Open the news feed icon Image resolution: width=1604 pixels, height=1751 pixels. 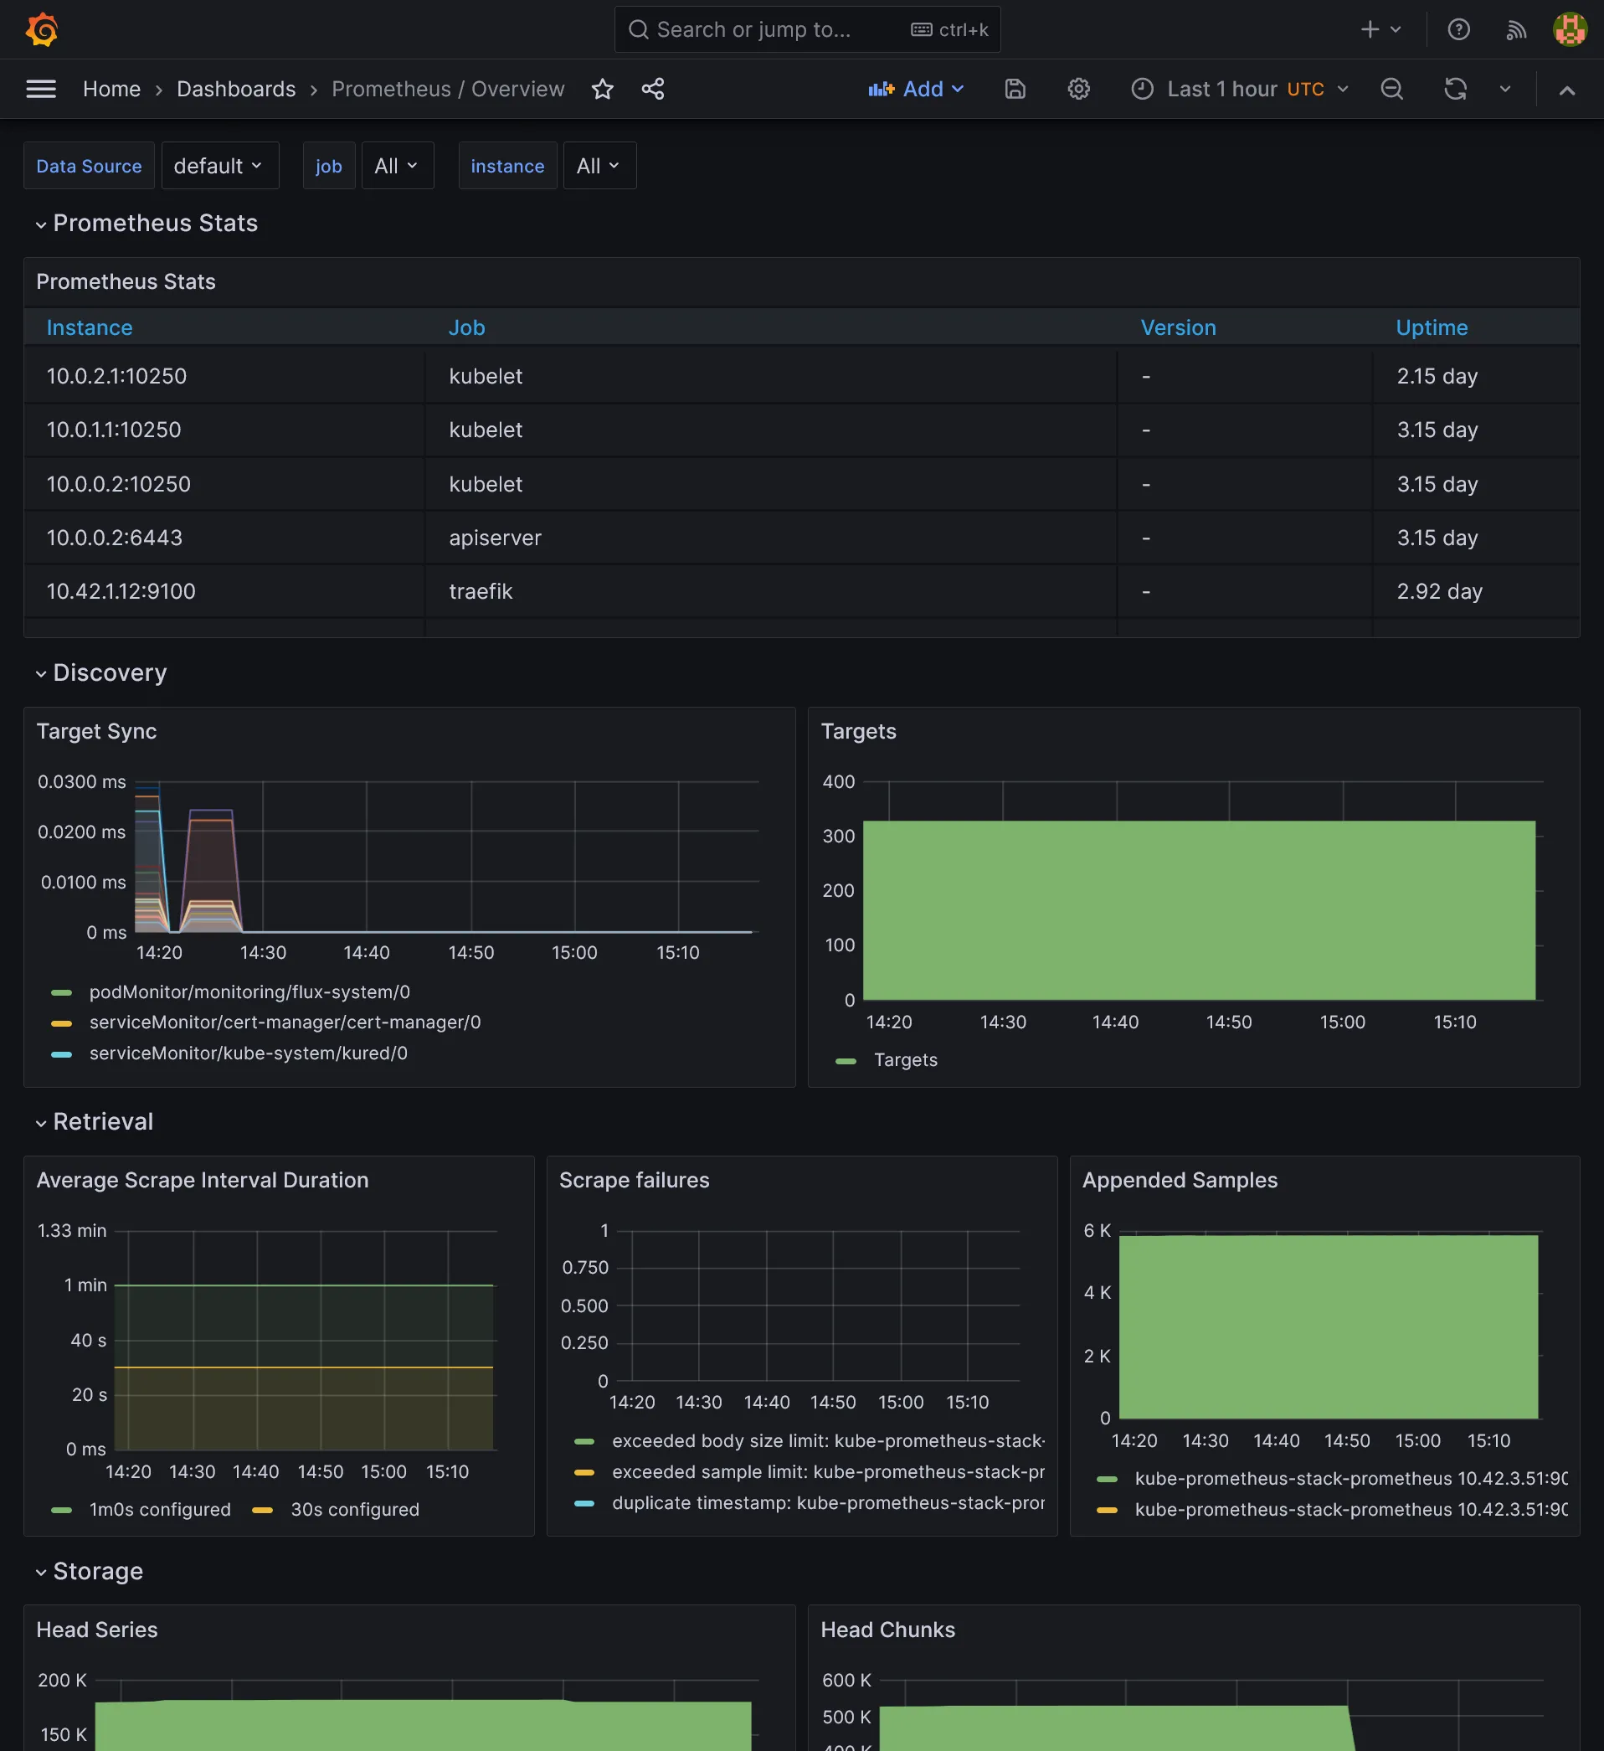tap(1515, 29)
